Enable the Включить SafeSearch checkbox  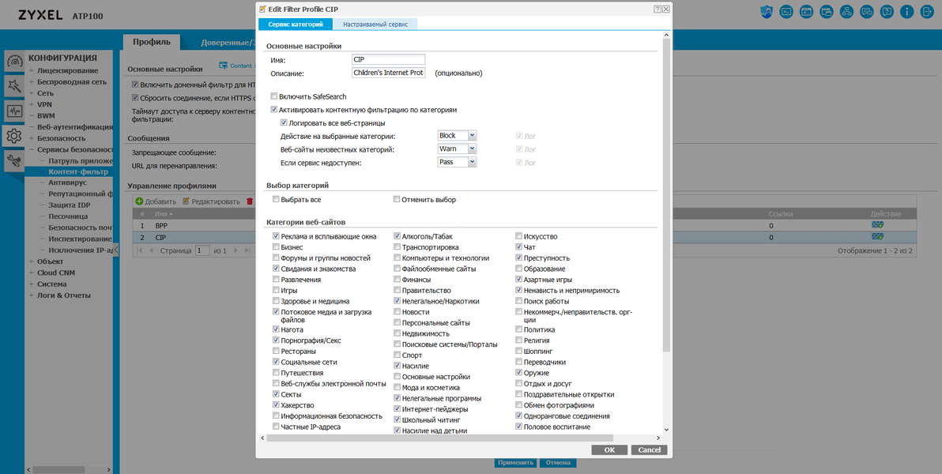coord(274,96)
